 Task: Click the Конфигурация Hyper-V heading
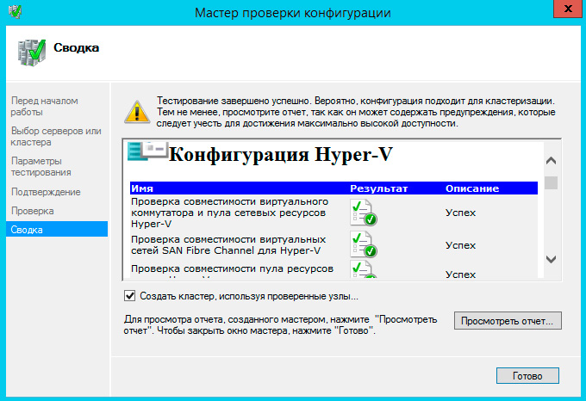pos(281,154)
